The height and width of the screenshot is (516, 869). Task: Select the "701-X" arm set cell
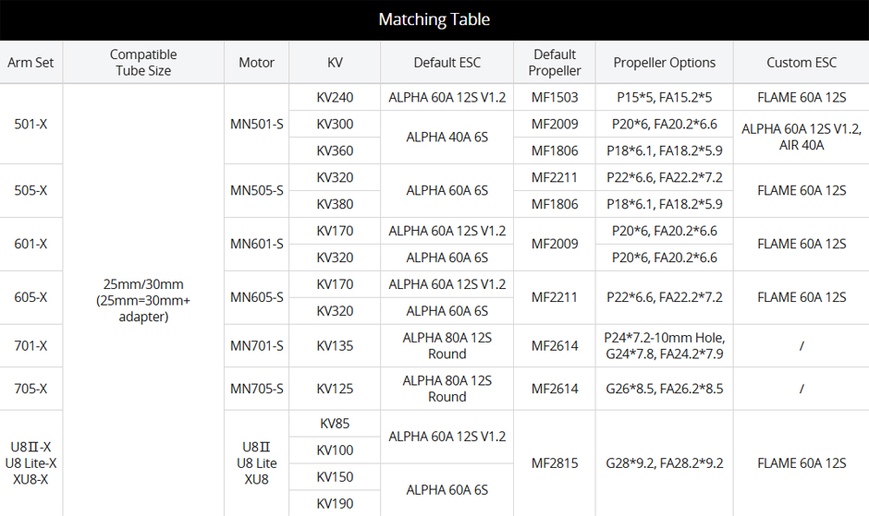[31, 346]
